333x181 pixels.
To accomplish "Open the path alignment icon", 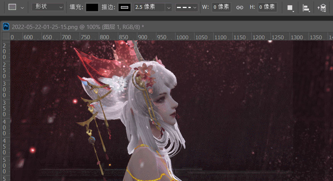I will 306,8.
